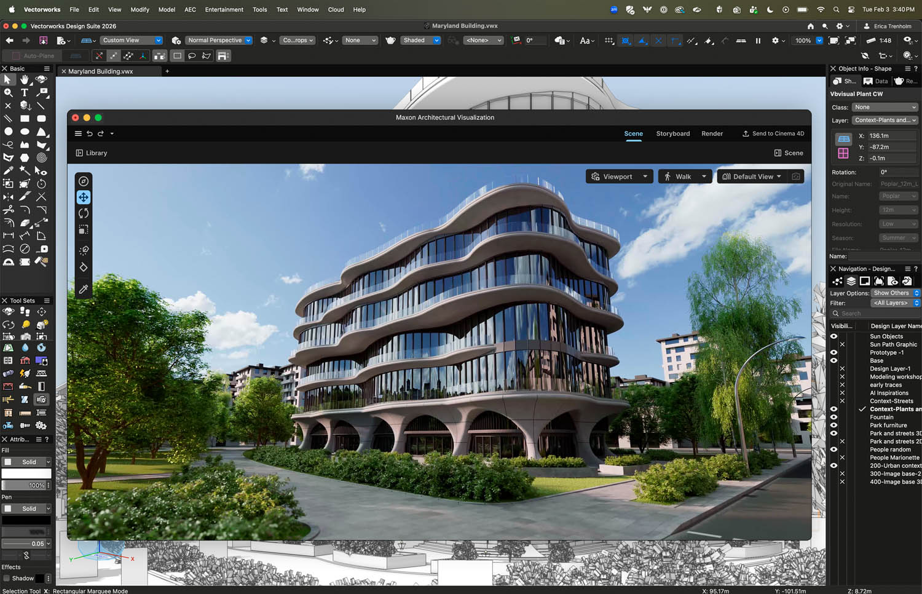Click the compass navigation icon in viewport

pyautogui.click(x=84, y=181)
